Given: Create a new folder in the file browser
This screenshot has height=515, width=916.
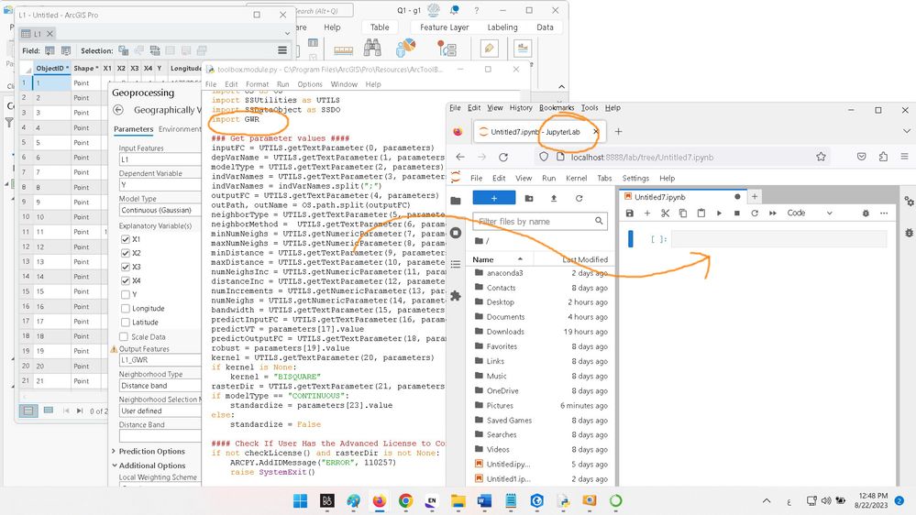Looking at the screenshot, I should [529, 198].
